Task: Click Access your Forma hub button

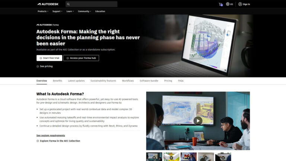Action: point(81,58)
